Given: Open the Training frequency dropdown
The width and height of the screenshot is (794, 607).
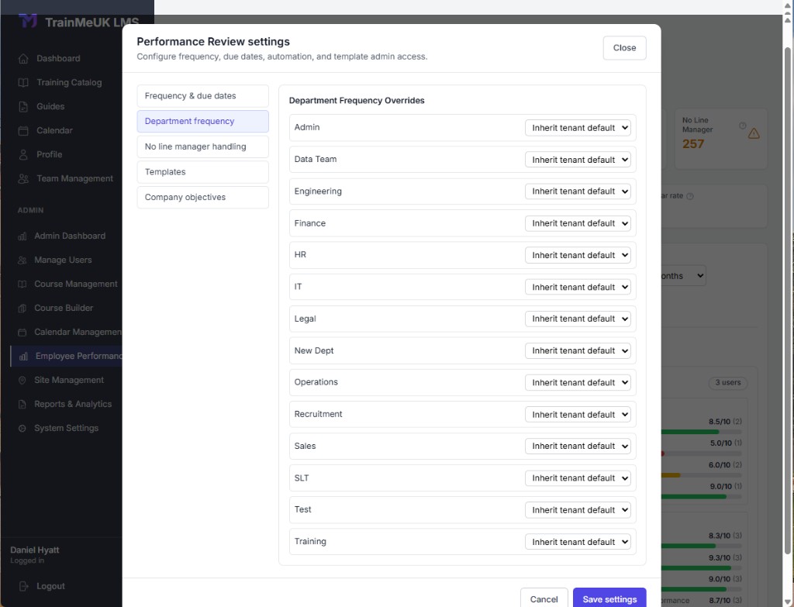Looking at the screenshot, I should click(578, 542).
